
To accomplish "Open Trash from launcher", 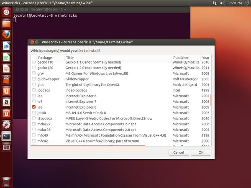I will 6,182.
